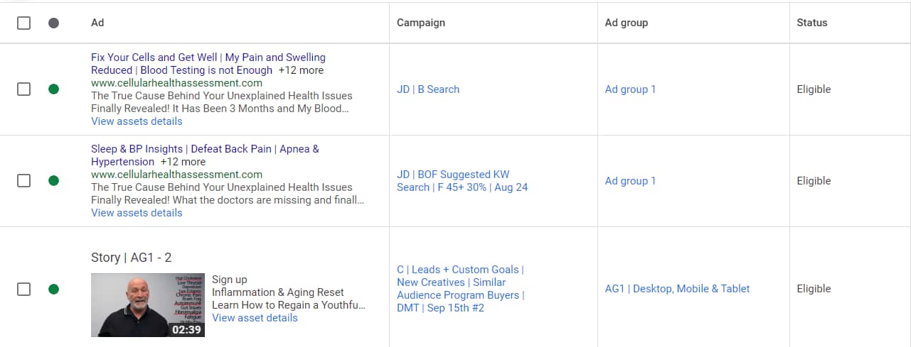This screenshot has width=911, height=347.
Task: Sort by the Status column header
Action: click(812, 23)
